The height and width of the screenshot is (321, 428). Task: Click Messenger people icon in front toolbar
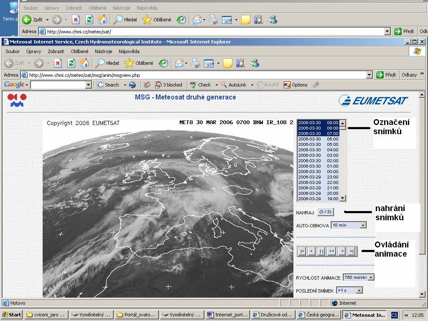255,64
